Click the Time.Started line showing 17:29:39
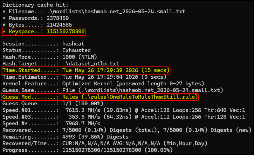Viewport: 254px width, 155px height. 86,70
